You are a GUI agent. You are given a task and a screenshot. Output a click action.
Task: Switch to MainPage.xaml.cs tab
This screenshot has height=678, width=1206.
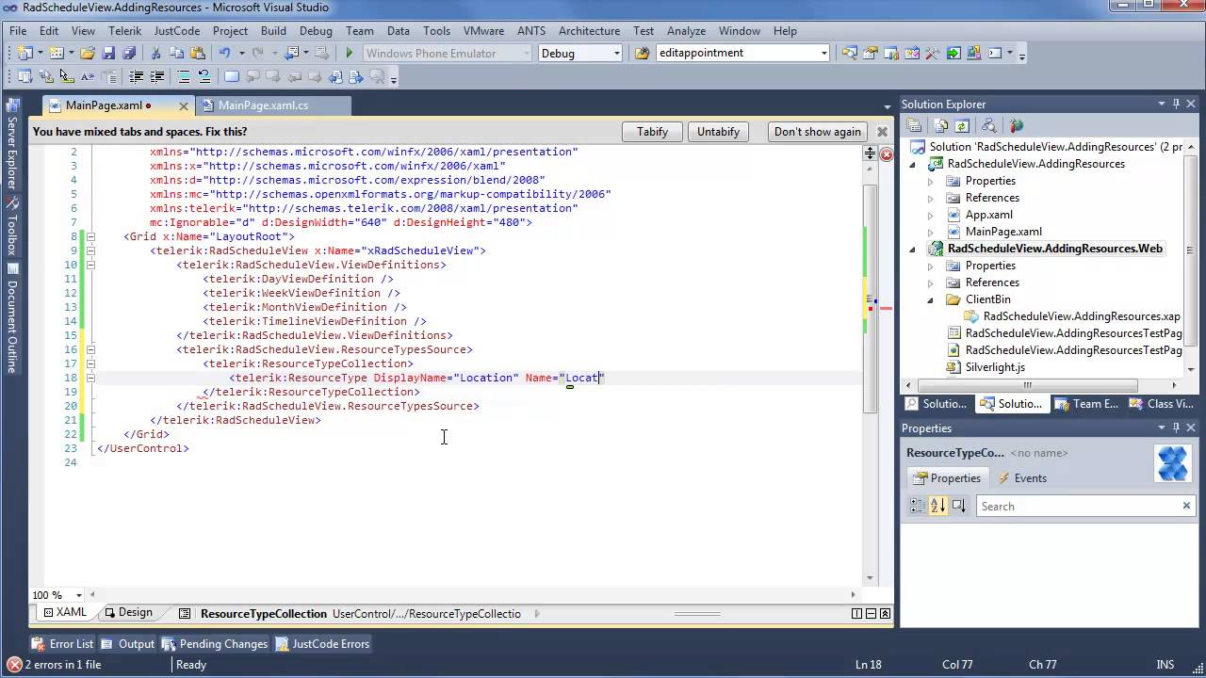click(263, 105)
